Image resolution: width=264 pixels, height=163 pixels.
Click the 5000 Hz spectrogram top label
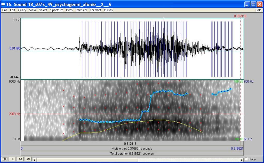coord(15,82)
